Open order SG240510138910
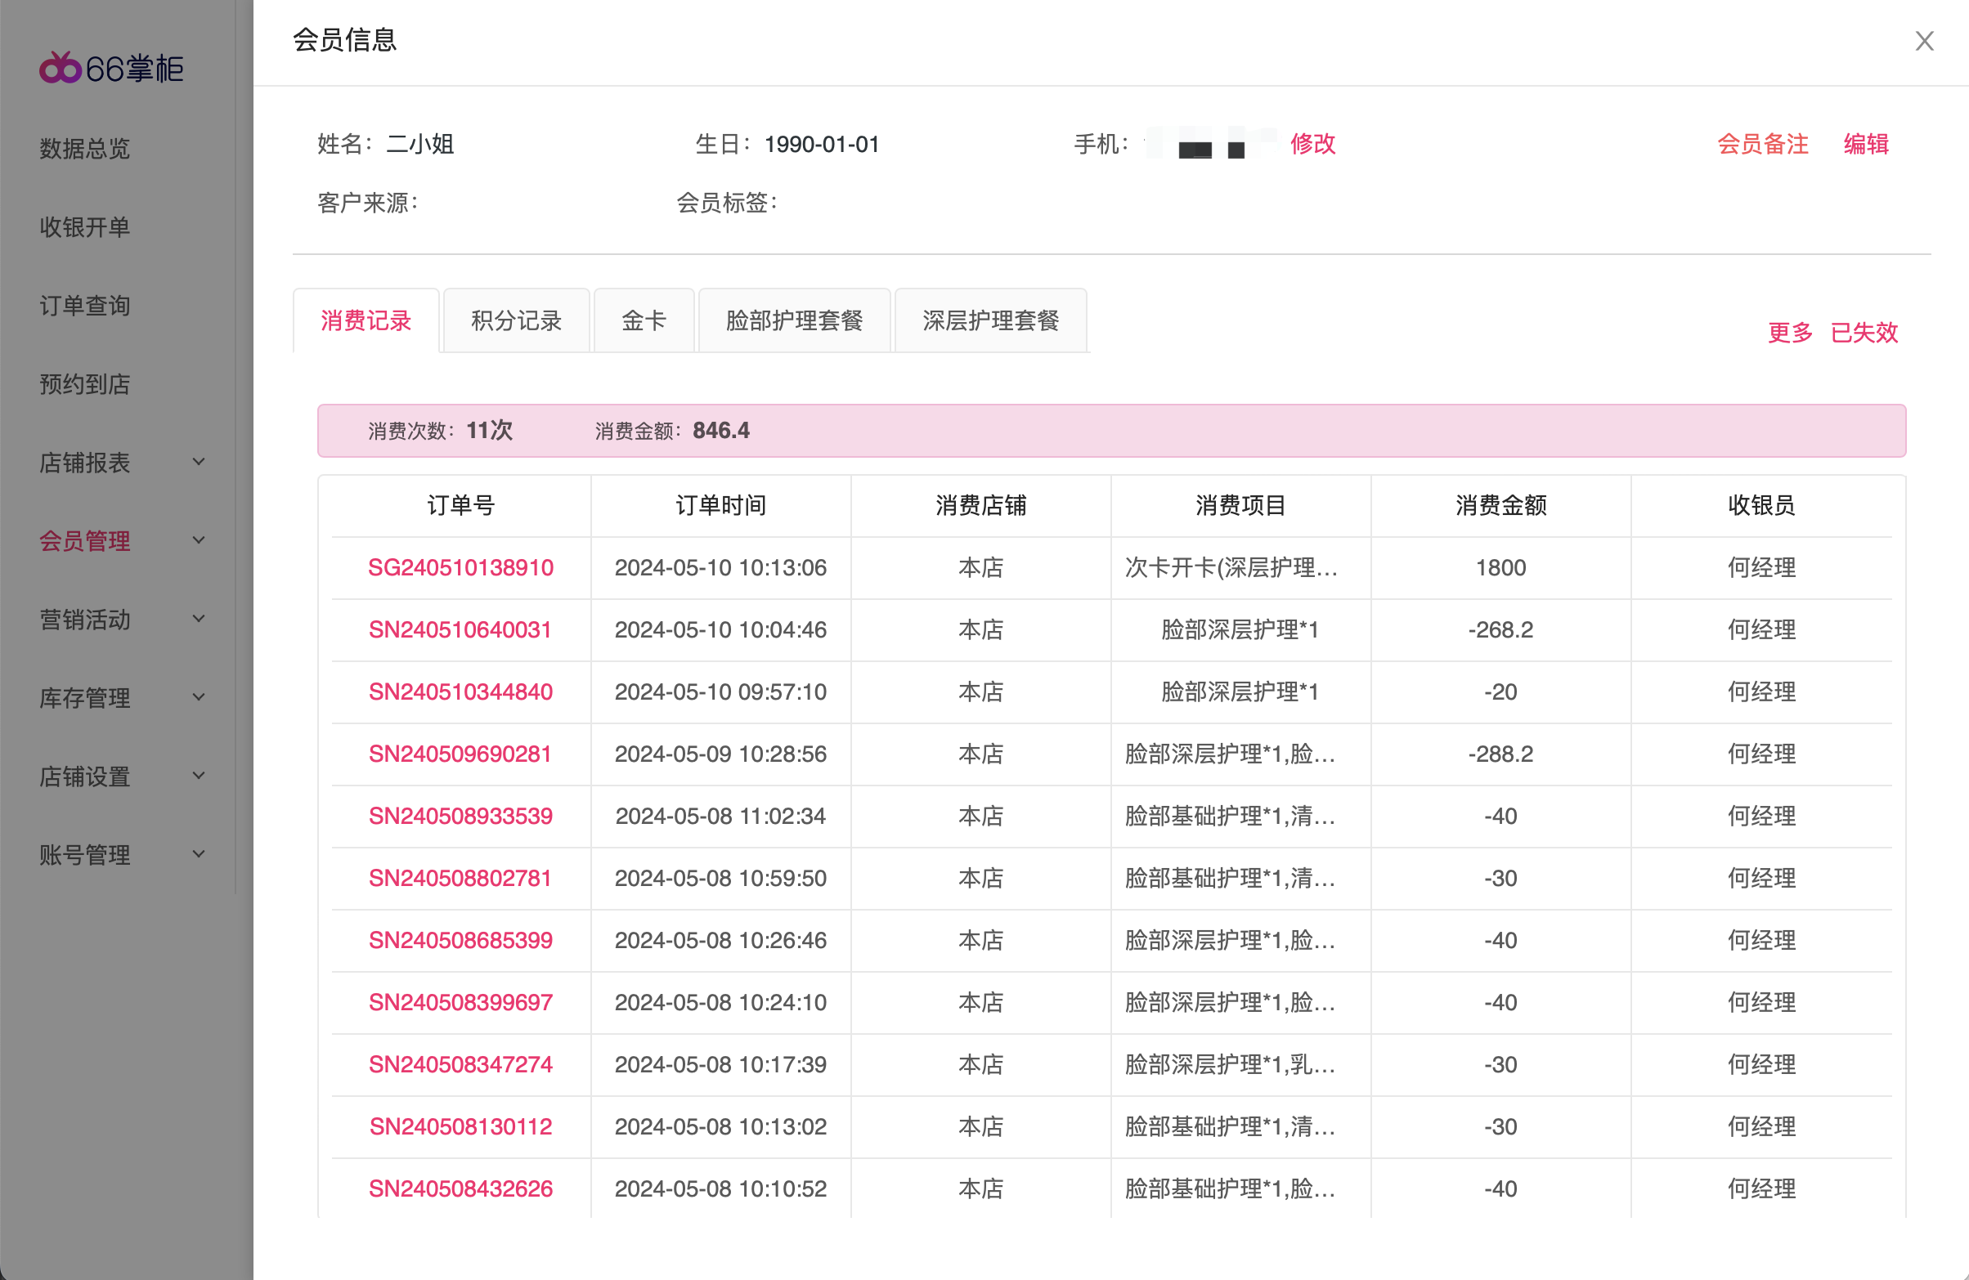Image resolution: width=1969 pixels, height=1280 pixels. coord(461,568)
